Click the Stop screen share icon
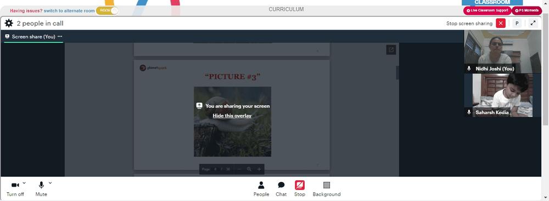The image size is (549, 201). pos(300,185)
